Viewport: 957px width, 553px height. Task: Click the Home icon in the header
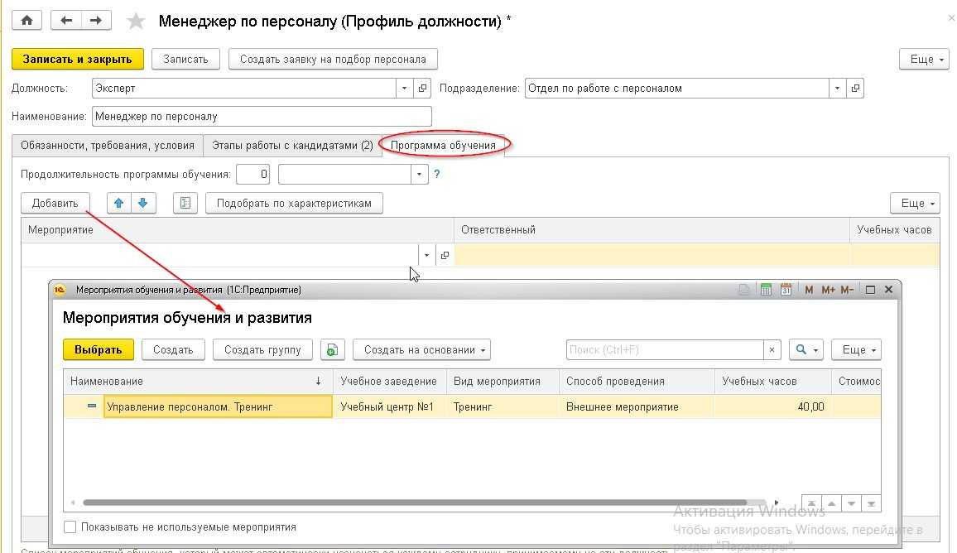[26, 21]
